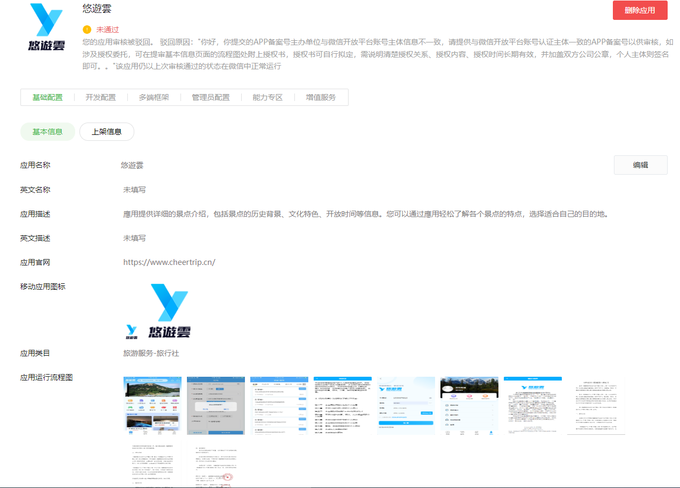680x488 pixels.
Task: Click the 未通过 status text
Action: pyautogui.click(x=107, y=30)
